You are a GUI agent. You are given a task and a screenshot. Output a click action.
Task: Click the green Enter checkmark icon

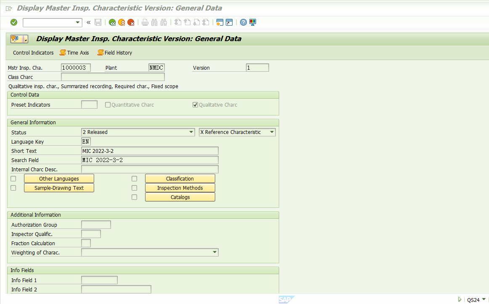point(13,22)
